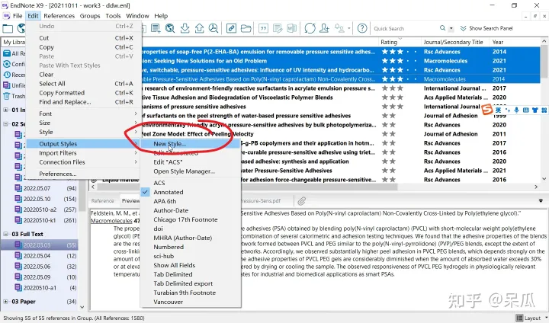Click the Open File folder toolbar icon
The width and height of the screenshot is (549, 323).
[x=246, y=28]
